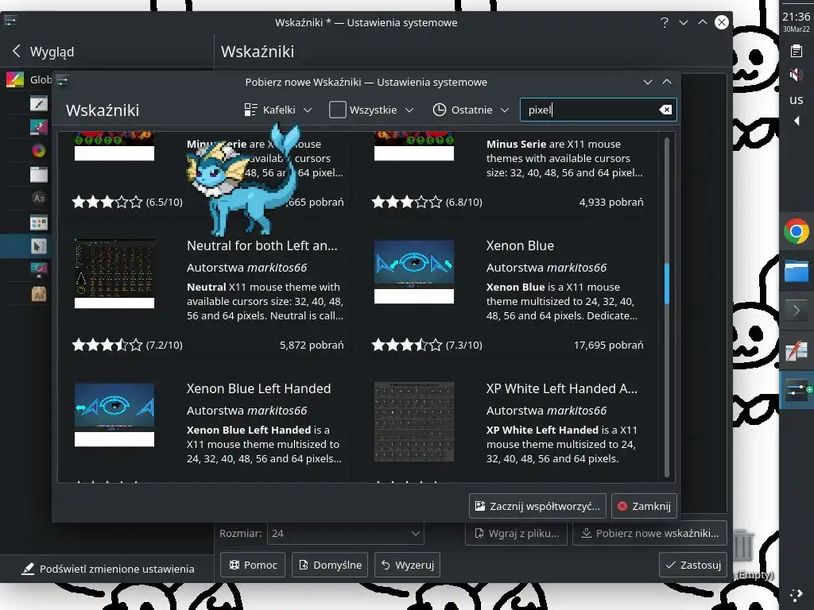Click the '17,695 pobrań' download count
This screenshot has width=814, height=610.
pyautogui.click(x=608, y=345)
